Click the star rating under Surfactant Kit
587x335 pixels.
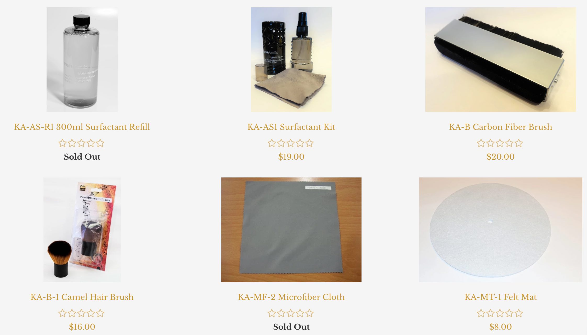coord(291,143)
